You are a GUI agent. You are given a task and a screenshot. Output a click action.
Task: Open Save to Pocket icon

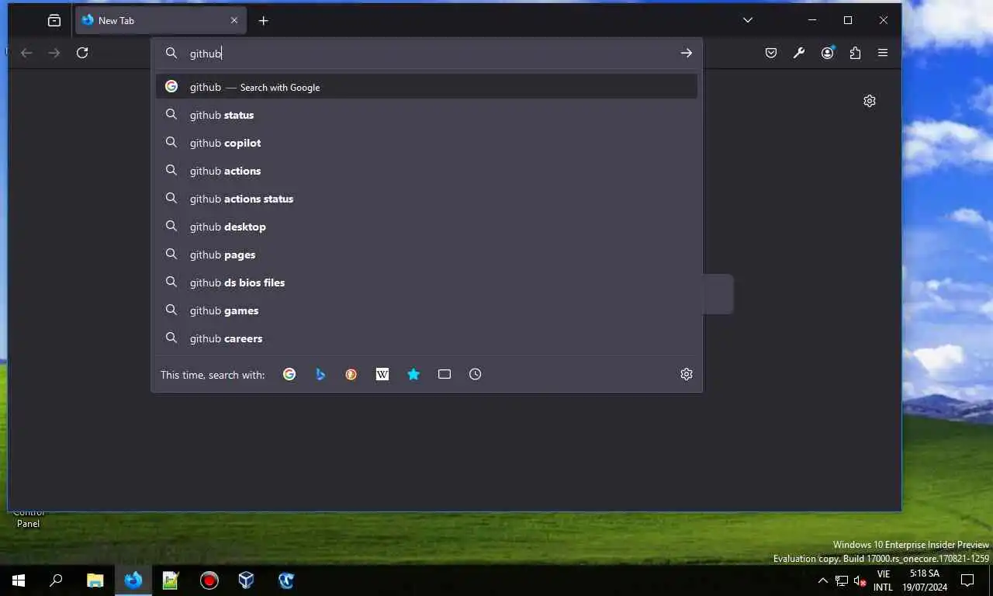pos(771,53)
